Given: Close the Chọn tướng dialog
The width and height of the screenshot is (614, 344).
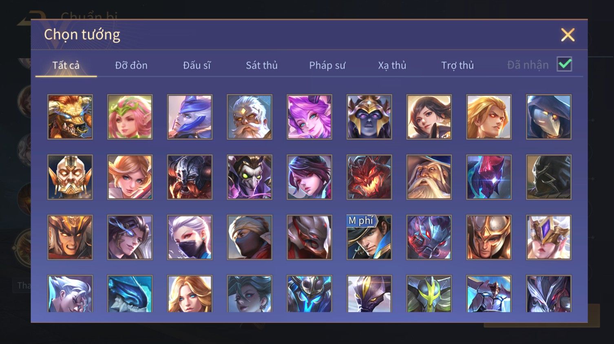Looking at the screenshot, I should coord(568,35).
